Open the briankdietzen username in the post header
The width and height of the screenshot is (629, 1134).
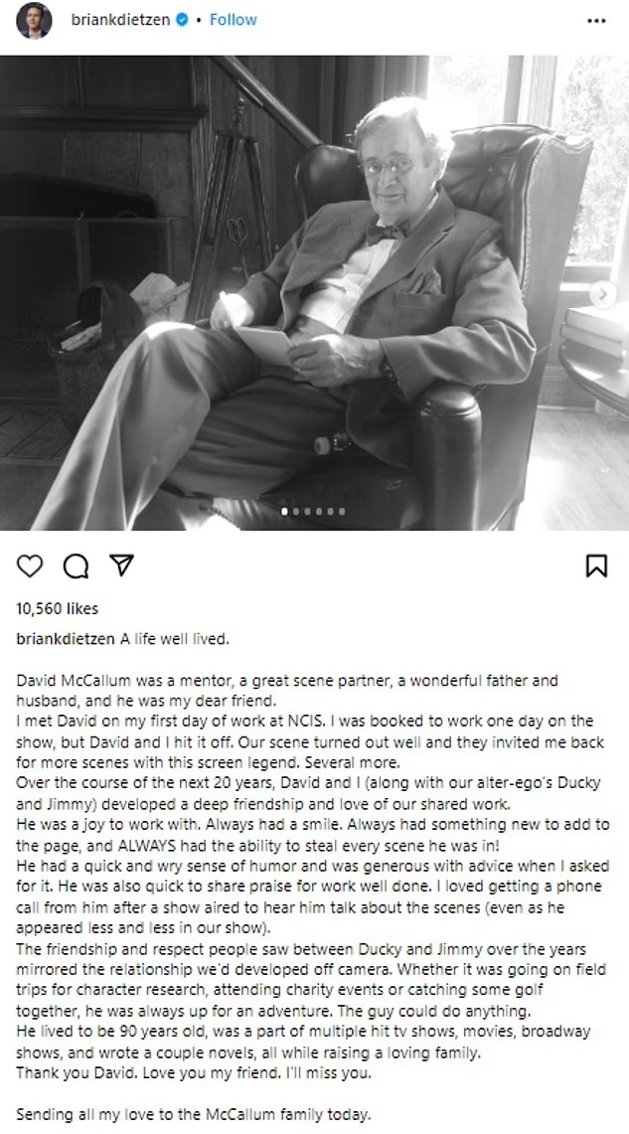point(121,20)
